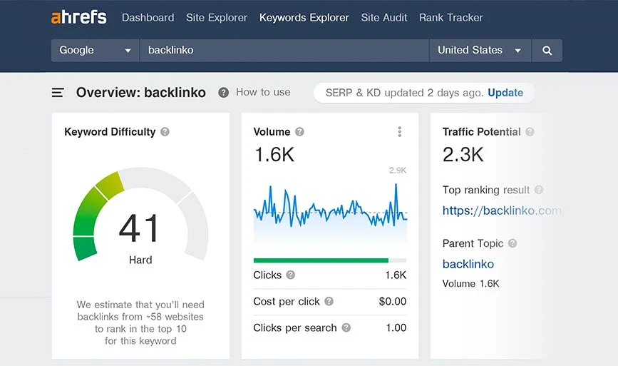Open the United States country dropdown

click(480, 50)
